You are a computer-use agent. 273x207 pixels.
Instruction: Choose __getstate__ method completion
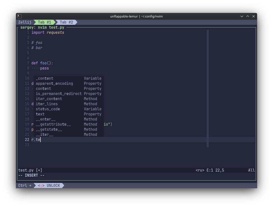(x=69, y=130)
